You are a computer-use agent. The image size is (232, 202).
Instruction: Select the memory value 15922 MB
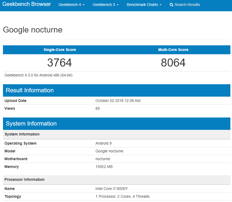pos(104,167)
